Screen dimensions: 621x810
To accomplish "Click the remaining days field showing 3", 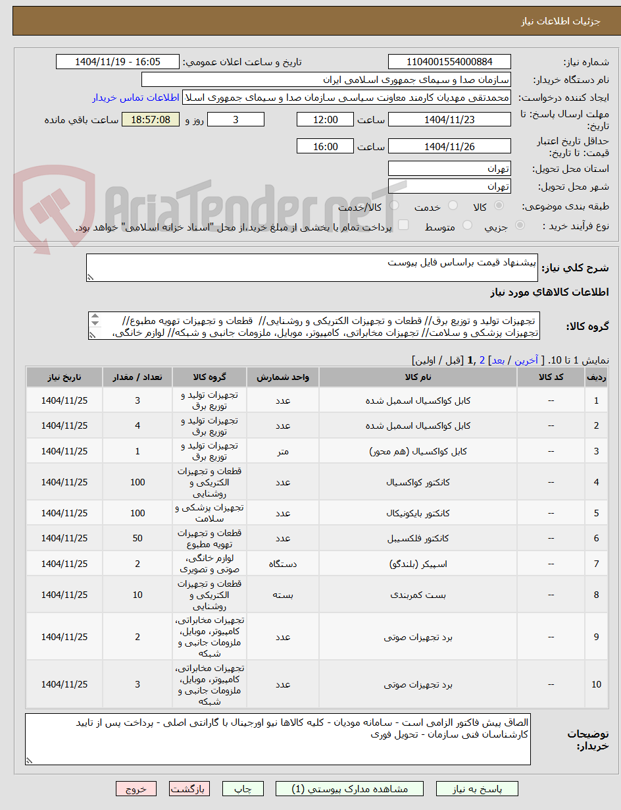I will coord(236,119).
